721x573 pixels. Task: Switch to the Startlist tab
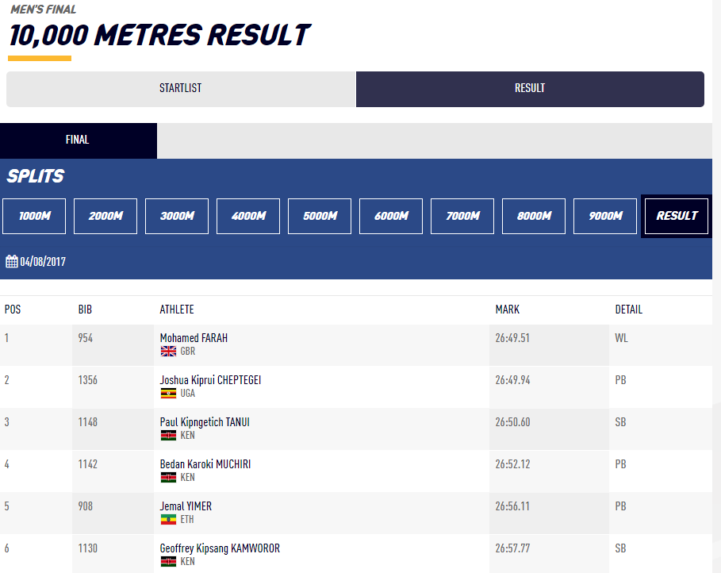coord(181,89)
